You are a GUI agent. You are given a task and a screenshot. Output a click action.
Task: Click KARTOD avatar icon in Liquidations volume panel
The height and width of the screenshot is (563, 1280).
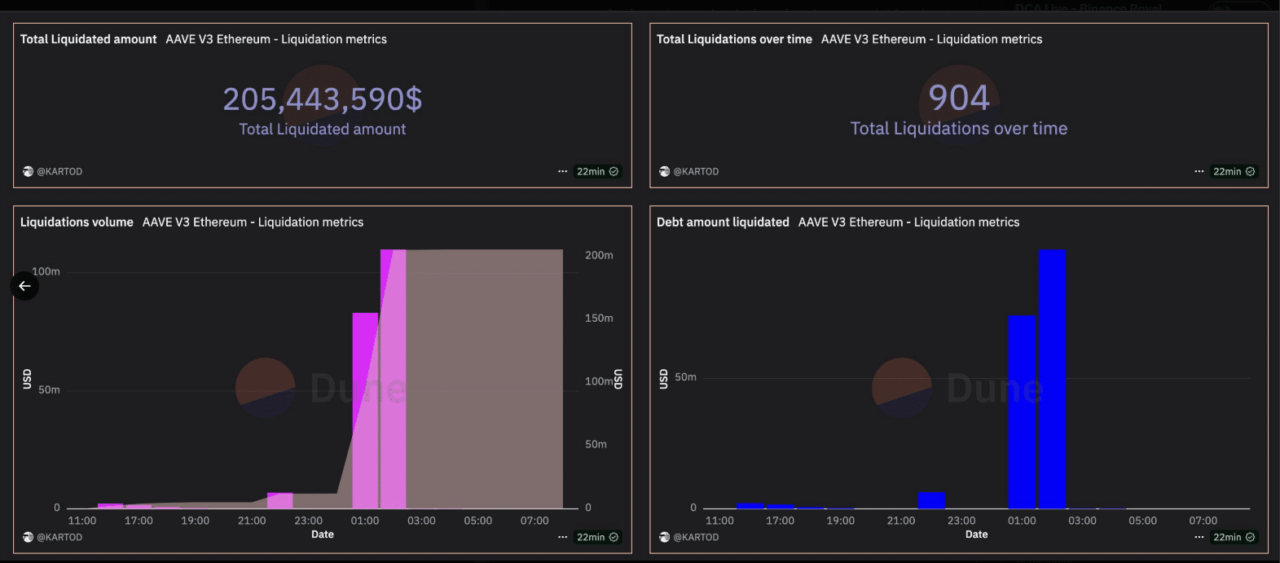pyautogui.click(x=28, y=538)
